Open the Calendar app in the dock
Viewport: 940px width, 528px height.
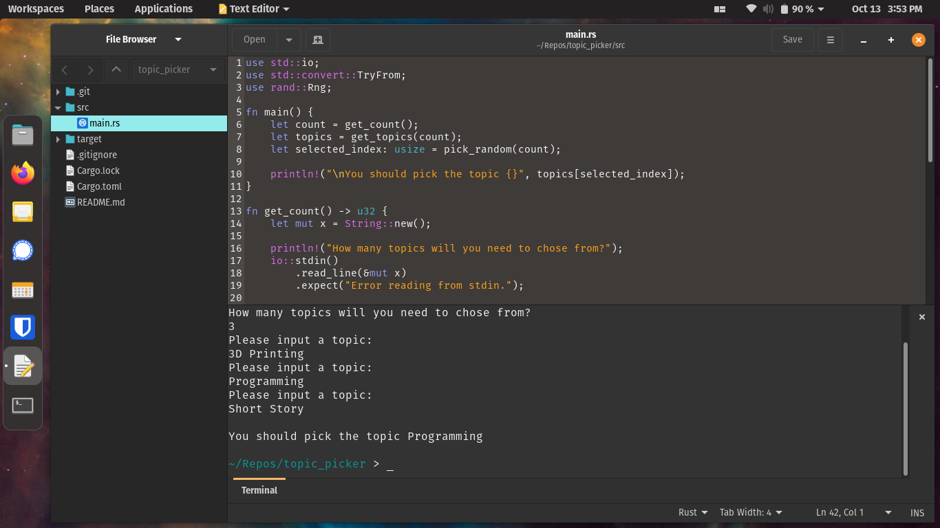(23, 289)
